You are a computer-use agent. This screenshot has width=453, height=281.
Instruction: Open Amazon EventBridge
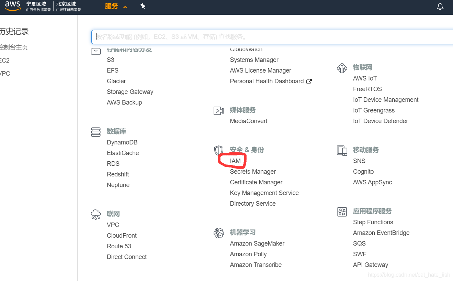coord(381,233)
